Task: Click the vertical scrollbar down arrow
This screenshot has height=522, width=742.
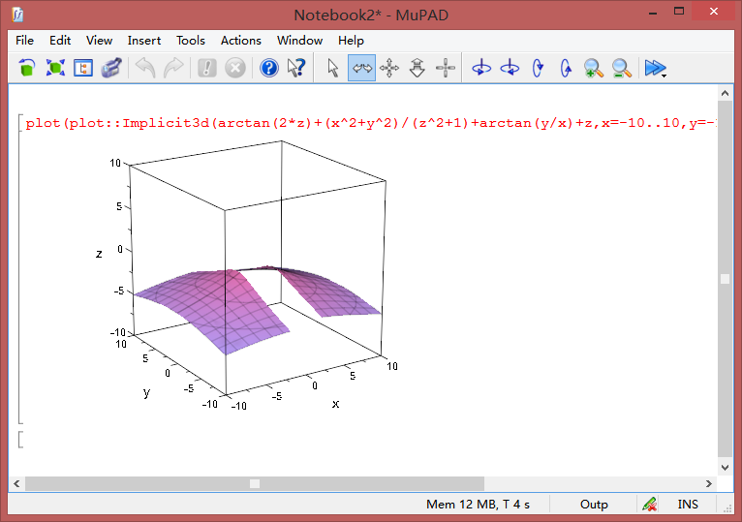Action: pos(725,468)
